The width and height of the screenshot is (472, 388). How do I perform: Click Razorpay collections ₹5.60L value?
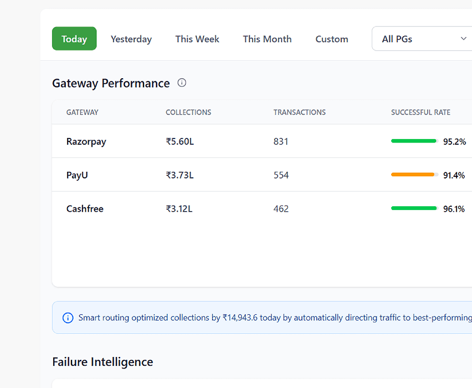pyautogui.click(x=179, y=141)
